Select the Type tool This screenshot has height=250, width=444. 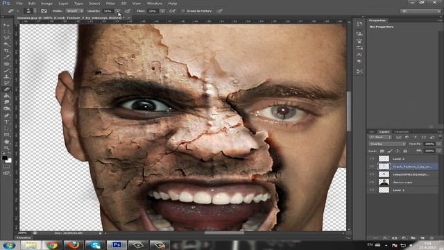coord(6,122)
